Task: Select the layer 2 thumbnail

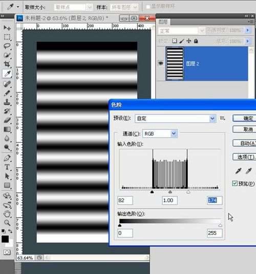Action: [x=175, y=63]
